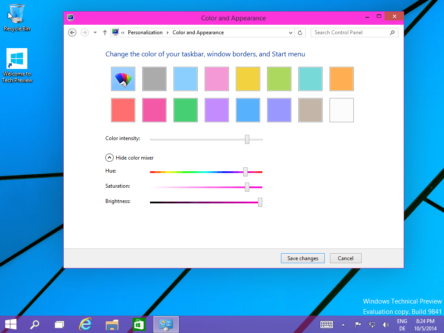Collapse the Hide color mixer section
444x333 pixels.
pyautogui.click(x=110, y=158)
